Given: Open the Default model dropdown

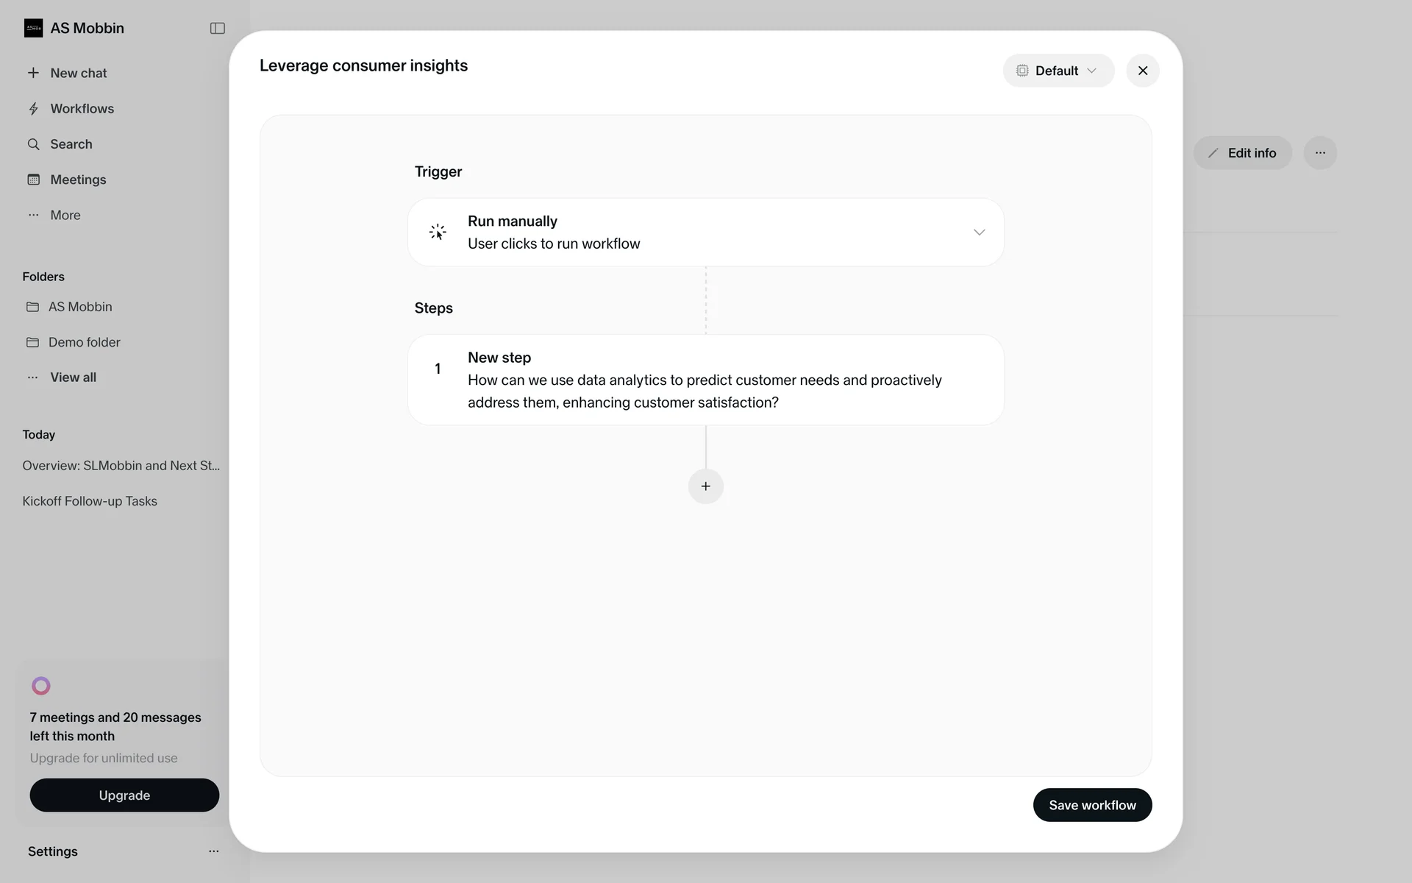Looking at the screenshot, I should click(x=1058, y=71).
